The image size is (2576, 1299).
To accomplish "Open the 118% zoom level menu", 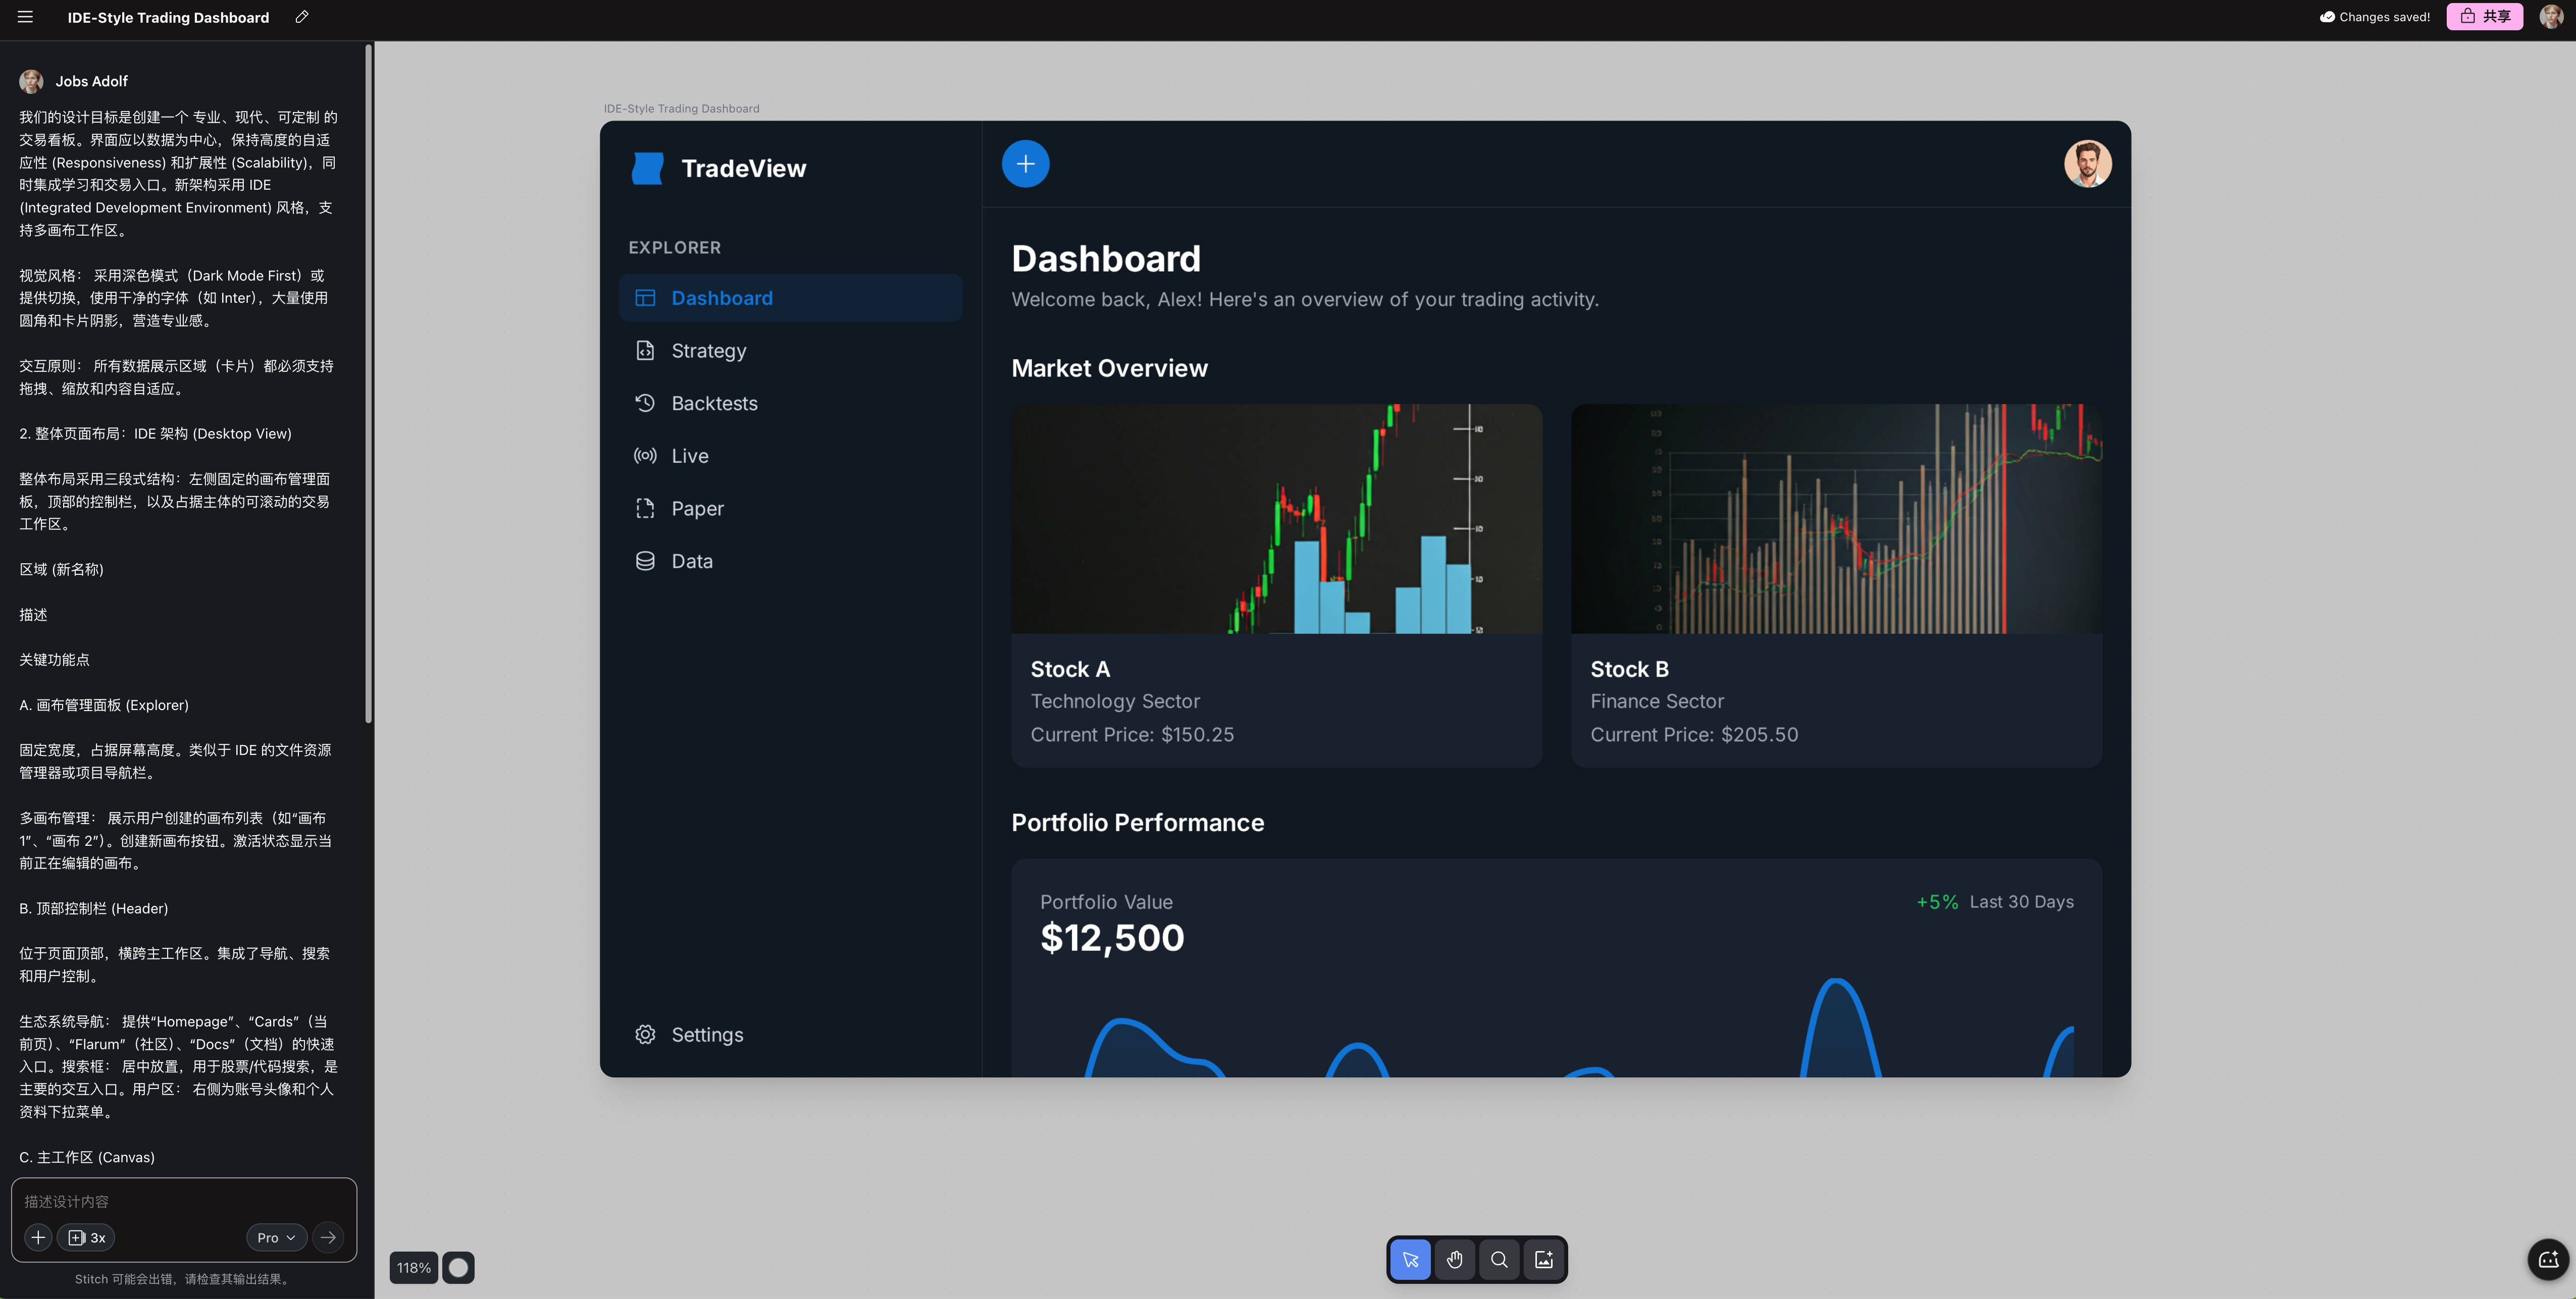I will [413, 1268].
